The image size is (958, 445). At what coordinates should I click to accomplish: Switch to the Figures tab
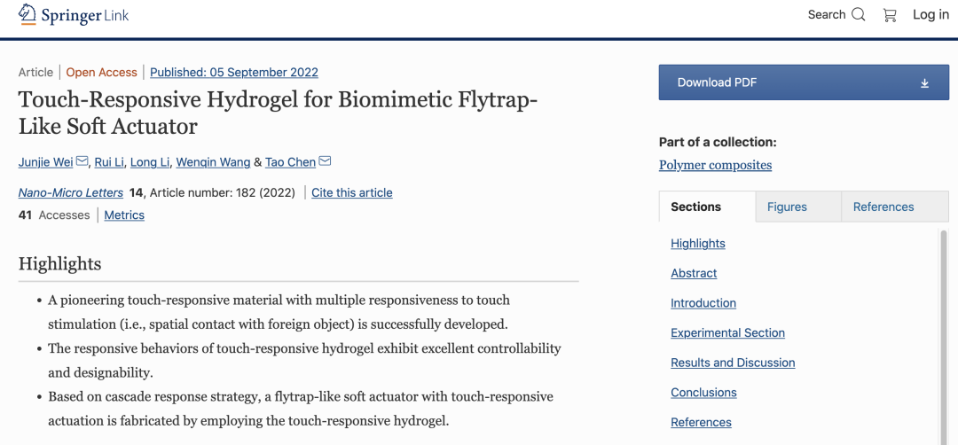click(787, 207)
